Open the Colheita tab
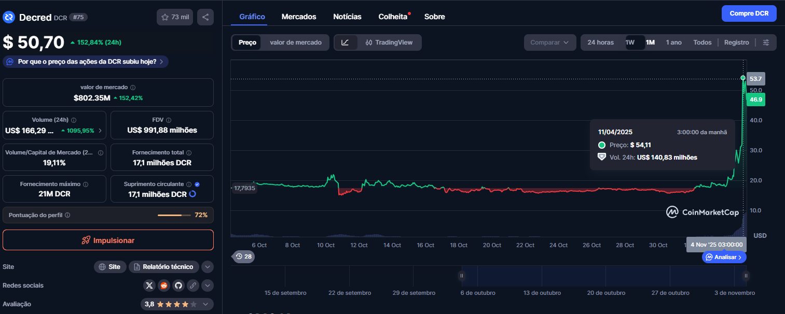The image size is (785, 314). [x=392, y=16]
